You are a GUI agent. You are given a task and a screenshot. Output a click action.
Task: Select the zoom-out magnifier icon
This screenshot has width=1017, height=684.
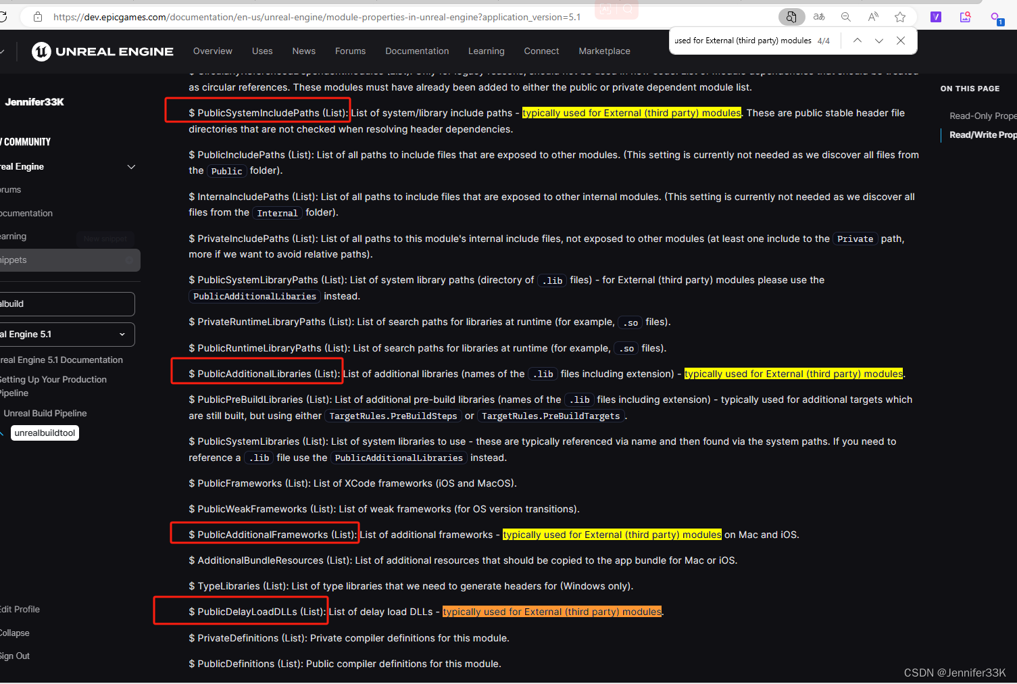click(x=845, y=17)
